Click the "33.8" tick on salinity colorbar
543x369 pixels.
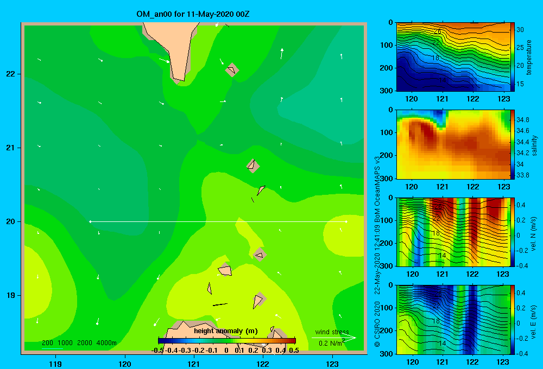click(522, 175)
